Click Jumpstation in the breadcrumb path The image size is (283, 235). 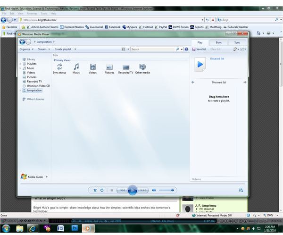[x=44, y=42]
